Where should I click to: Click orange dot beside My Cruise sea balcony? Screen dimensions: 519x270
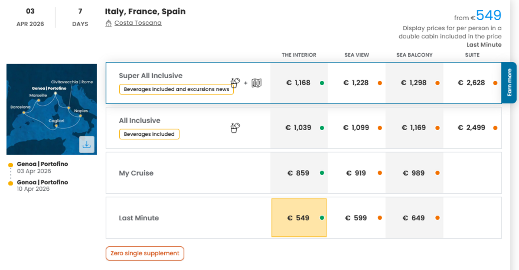[437, 173]
